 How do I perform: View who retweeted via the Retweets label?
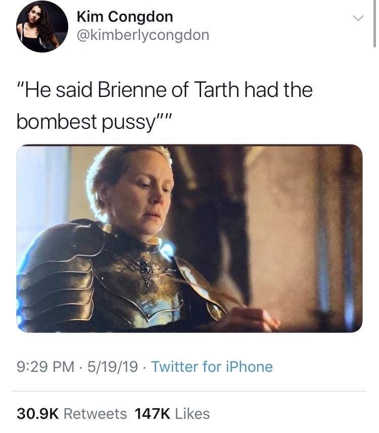click(x=96, y=414)
